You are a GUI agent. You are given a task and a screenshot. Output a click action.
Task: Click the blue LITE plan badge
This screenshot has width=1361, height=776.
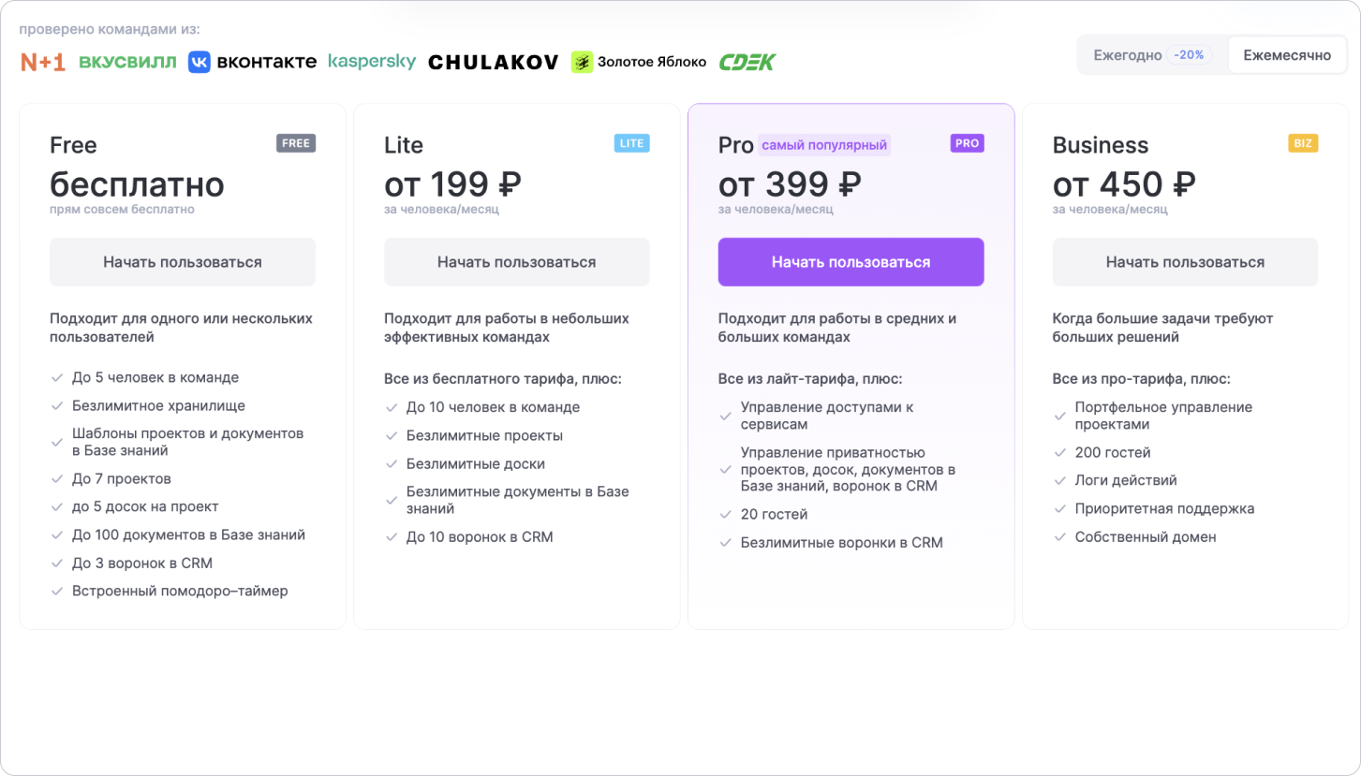click(x=632, y=143)
